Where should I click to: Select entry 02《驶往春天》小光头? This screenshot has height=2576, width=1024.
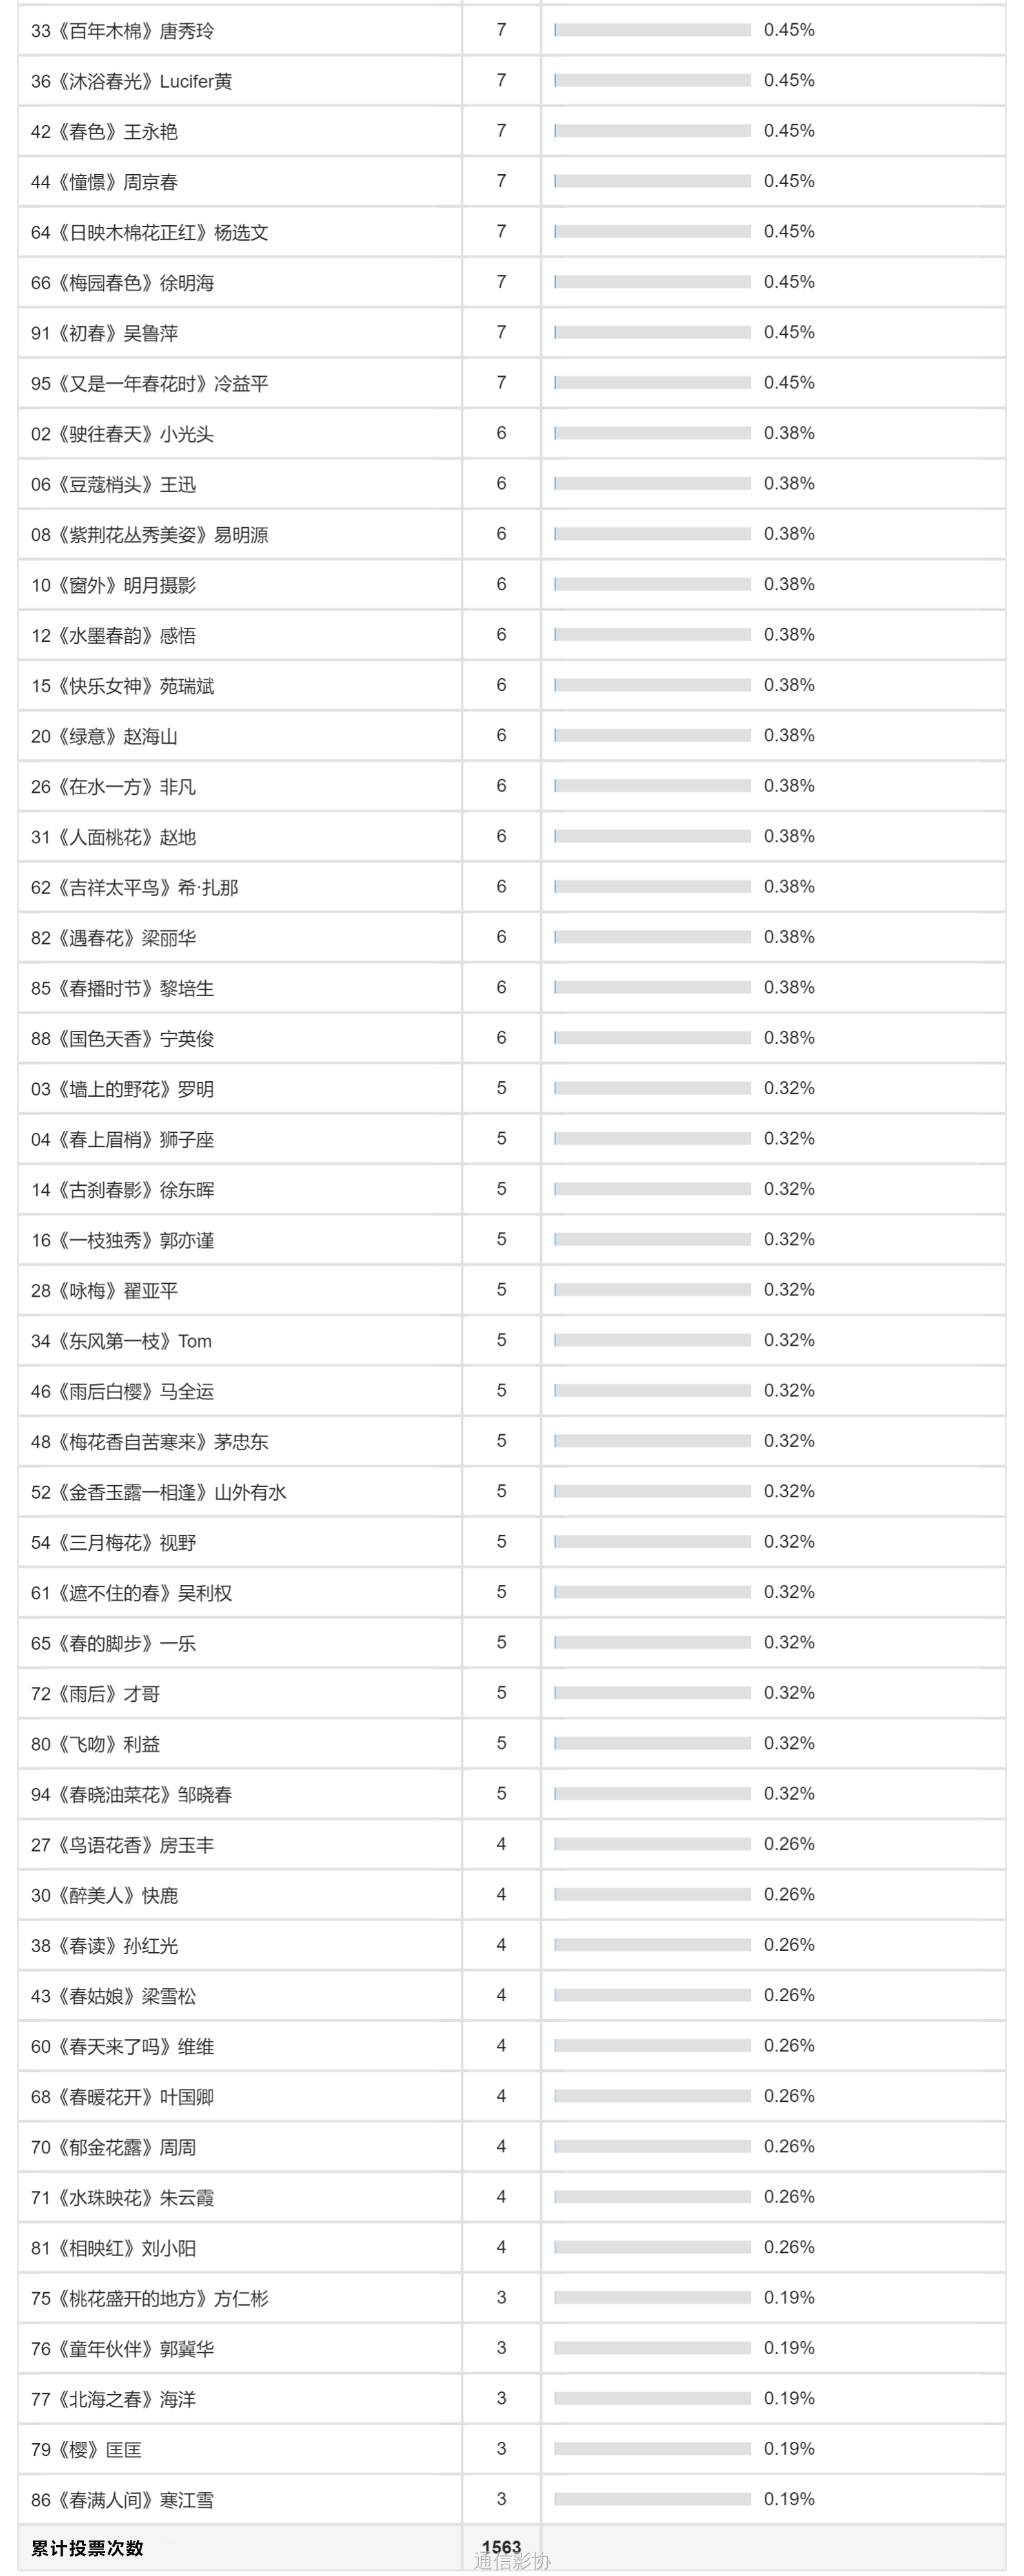click(x=122, y=434)
